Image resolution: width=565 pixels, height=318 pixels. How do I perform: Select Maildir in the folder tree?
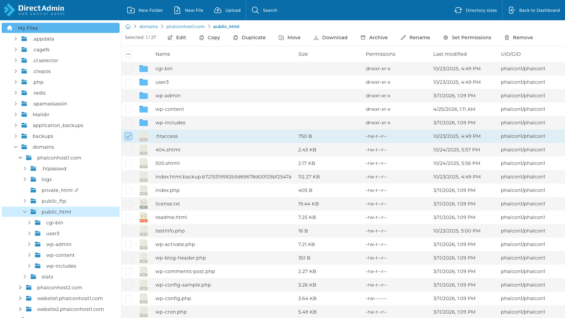click(41, 115)
